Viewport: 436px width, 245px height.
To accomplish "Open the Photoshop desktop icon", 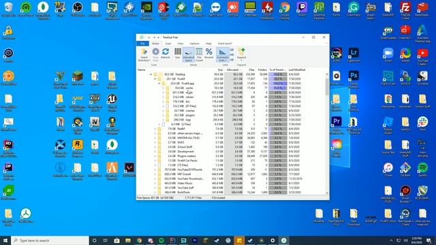I will (354, 79).
